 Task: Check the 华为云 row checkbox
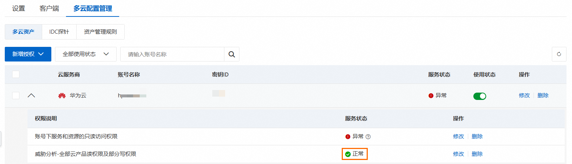point(16,96)
